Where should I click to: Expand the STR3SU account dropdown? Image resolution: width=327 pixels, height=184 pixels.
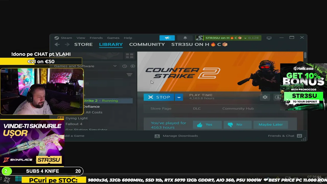tap(245, 38)
